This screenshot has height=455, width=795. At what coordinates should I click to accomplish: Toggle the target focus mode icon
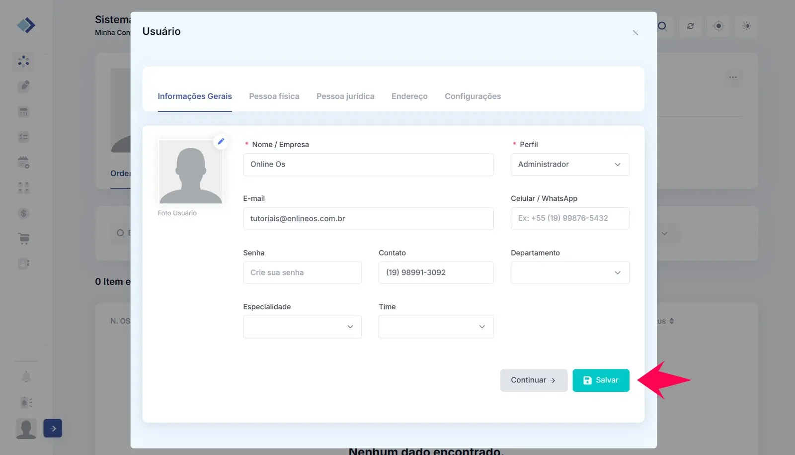pos(718,26)
